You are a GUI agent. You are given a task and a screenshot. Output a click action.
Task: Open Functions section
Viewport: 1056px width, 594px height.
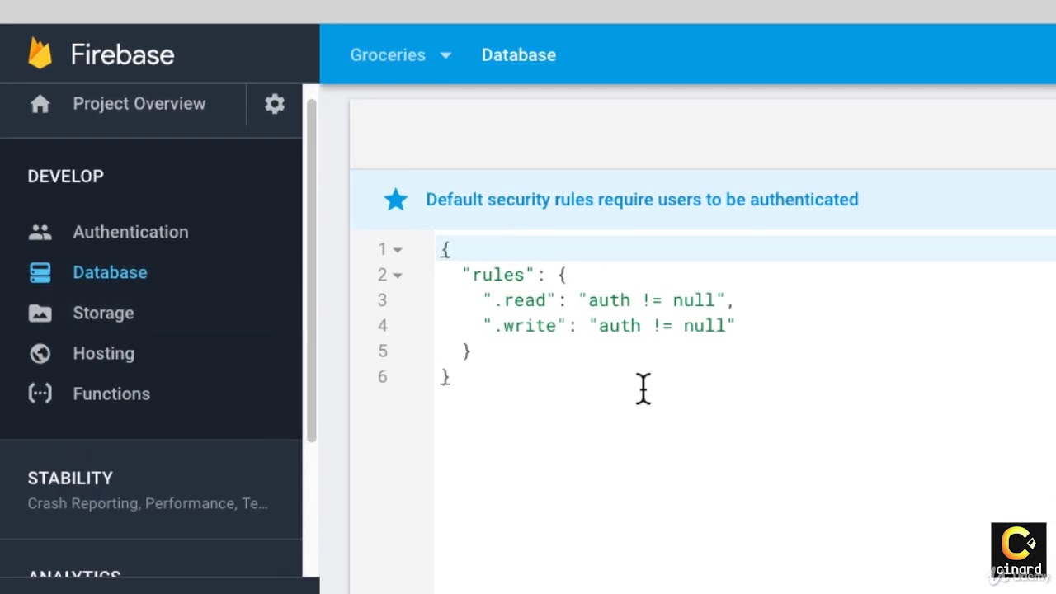(x=111, y=394)
